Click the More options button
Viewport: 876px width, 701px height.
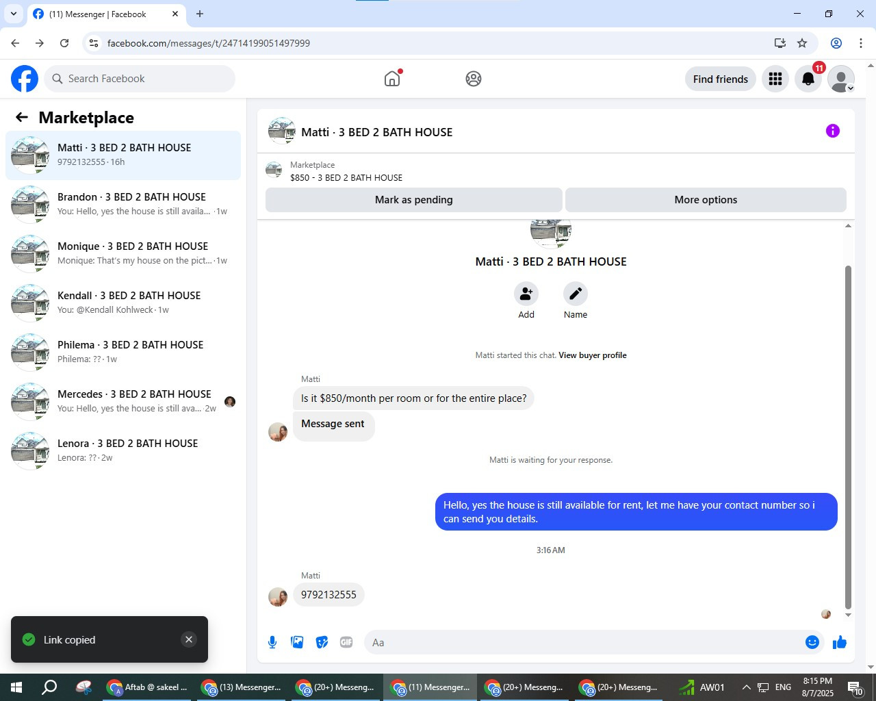click(x=706, y=200)
